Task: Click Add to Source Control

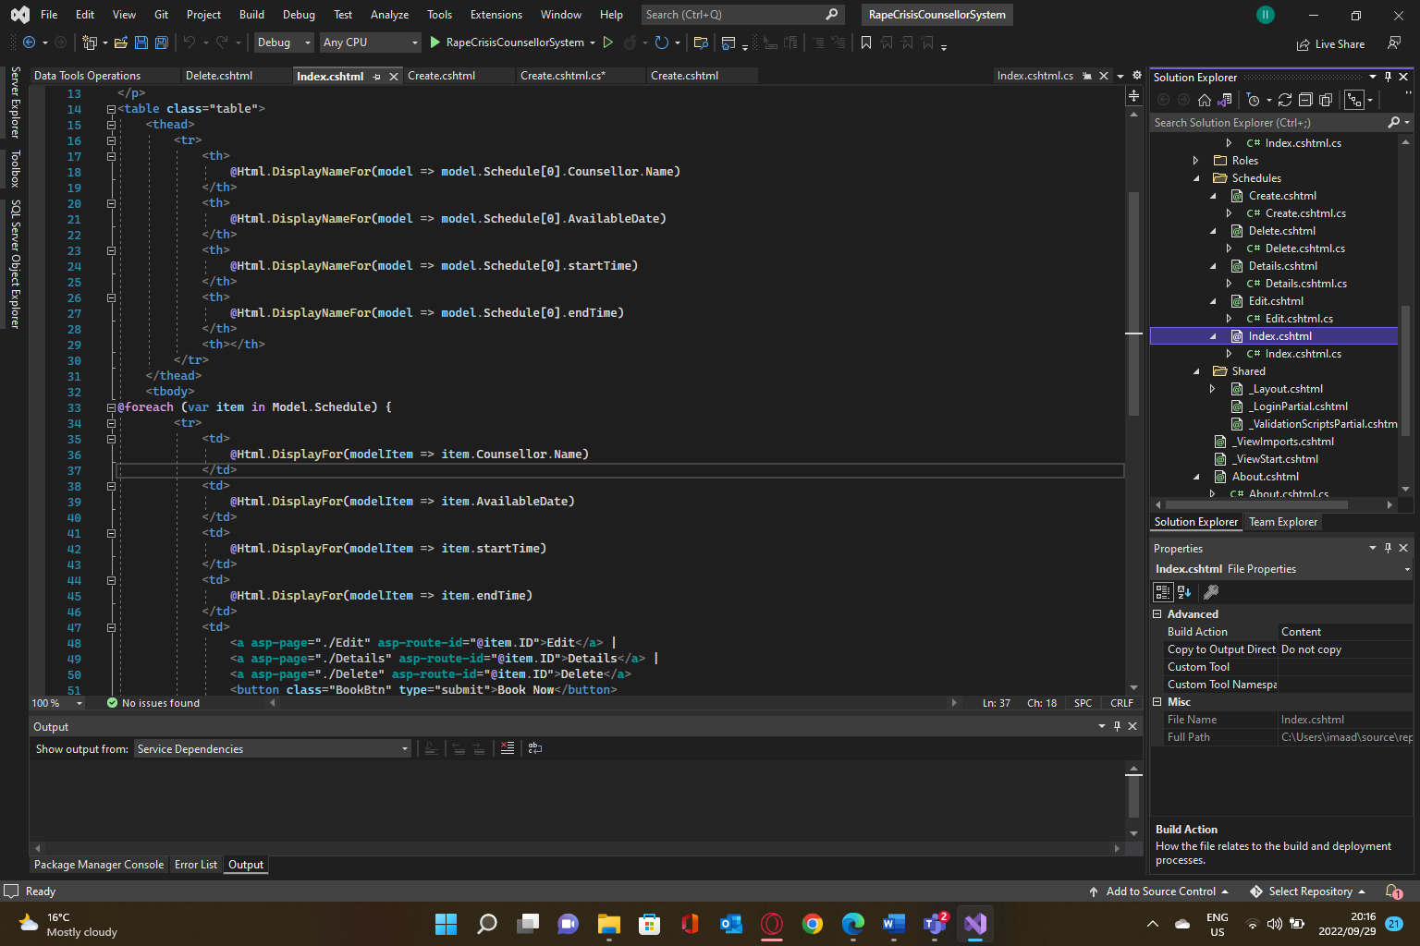Action: (x=1159, y=891)
